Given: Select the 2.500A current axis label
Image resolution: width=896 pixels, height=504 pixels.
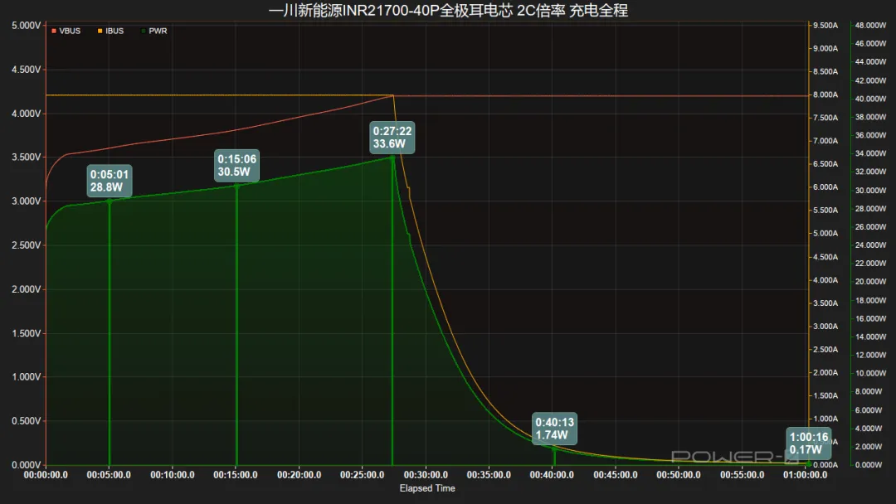Looking at the screenshot, I should (825, 349).
